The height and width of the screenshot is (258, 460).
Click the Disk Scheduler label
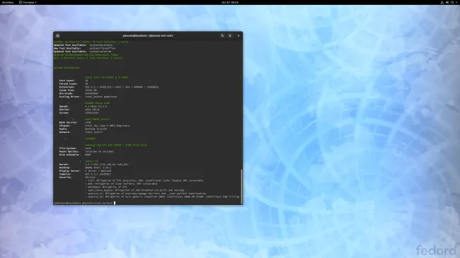coord(70,155)
